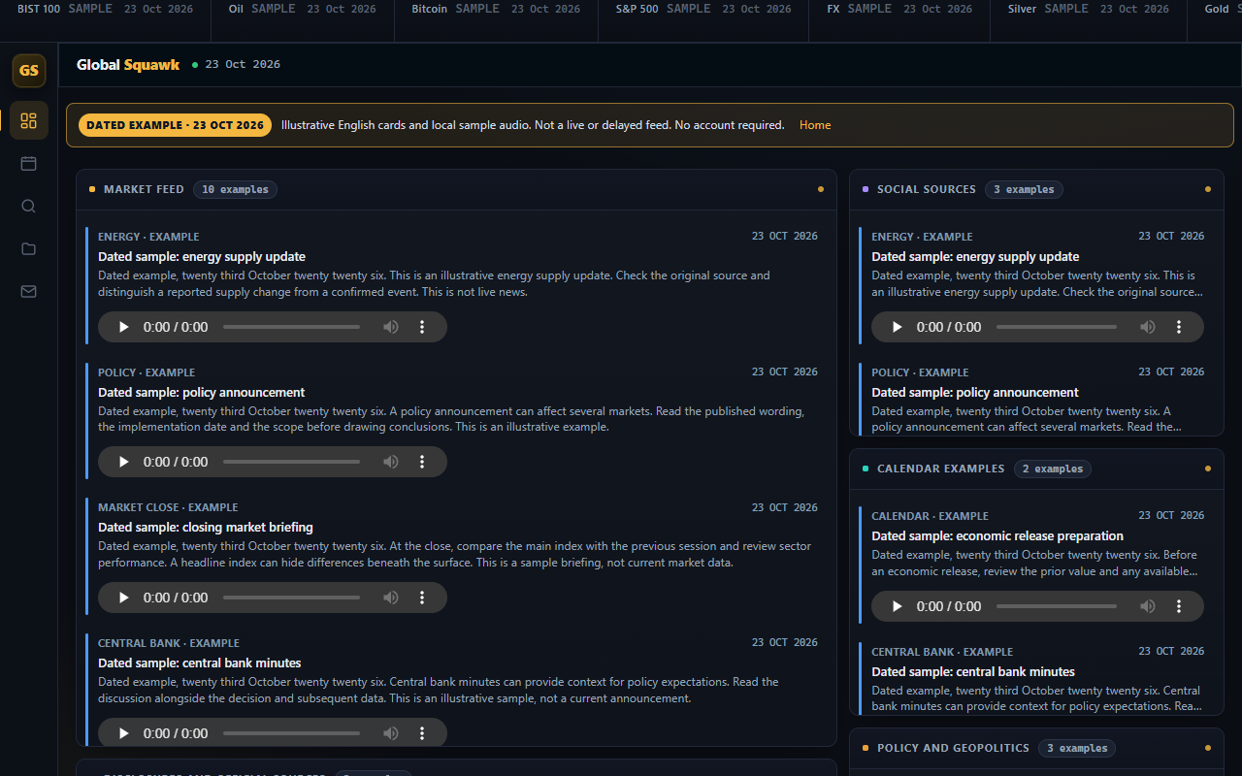This screenshot has height=776, width=1242.
Task: Open "Dated sample: closing market briefing" headline
Action: (206, 528)
